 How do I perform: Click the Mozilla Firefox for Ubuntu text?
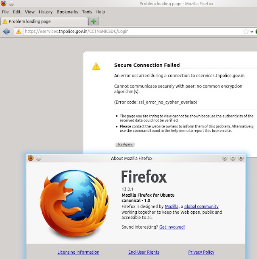click(x=148, y=195)
